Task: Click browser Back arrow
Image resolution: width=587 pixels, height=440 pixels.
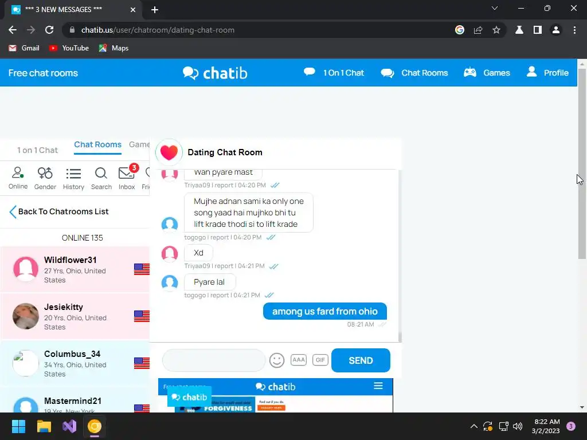Action: pos(13,30)
